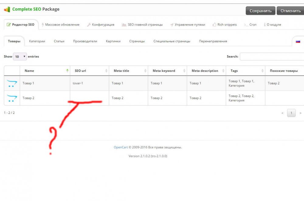Screen dimensions: 304x201
Task: Click the Похожие товары column header
Action: tap(284, 71)
